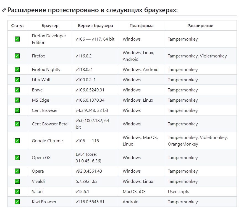Click the 'v116.0.2' version cell
Screen dimensions: 244x211
pos(95,56)
